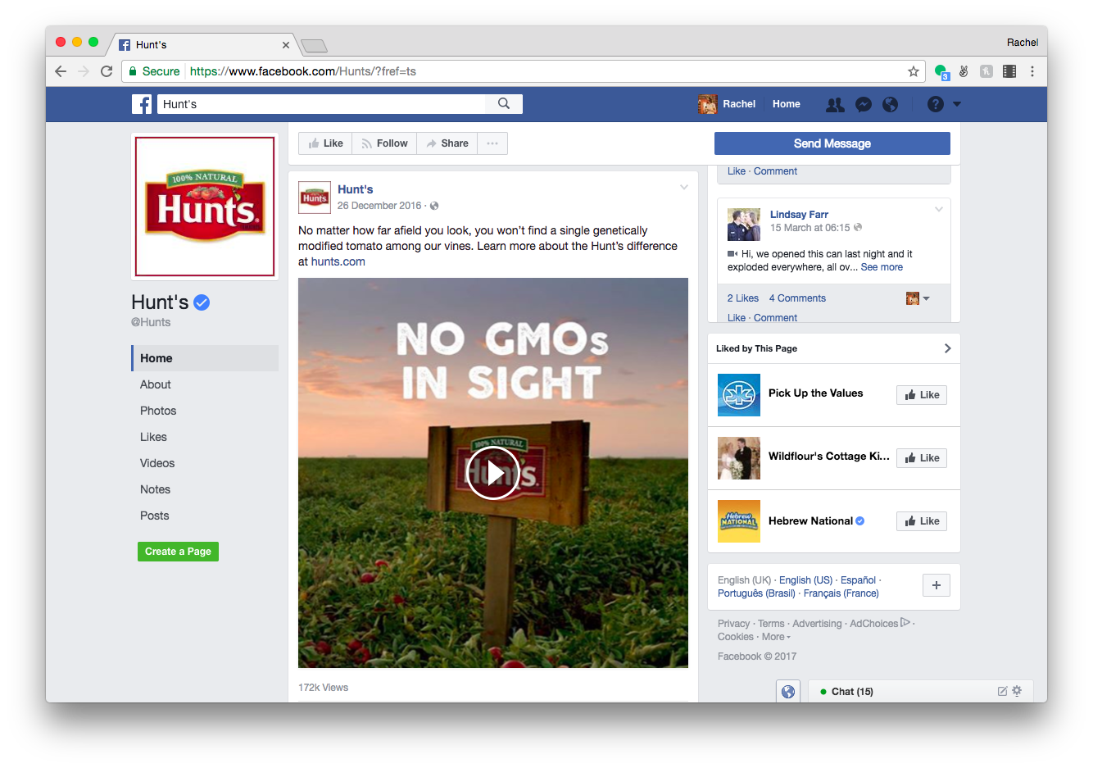
Task: Open the comment-as identity dropdown
Action: tap(918, 298)
